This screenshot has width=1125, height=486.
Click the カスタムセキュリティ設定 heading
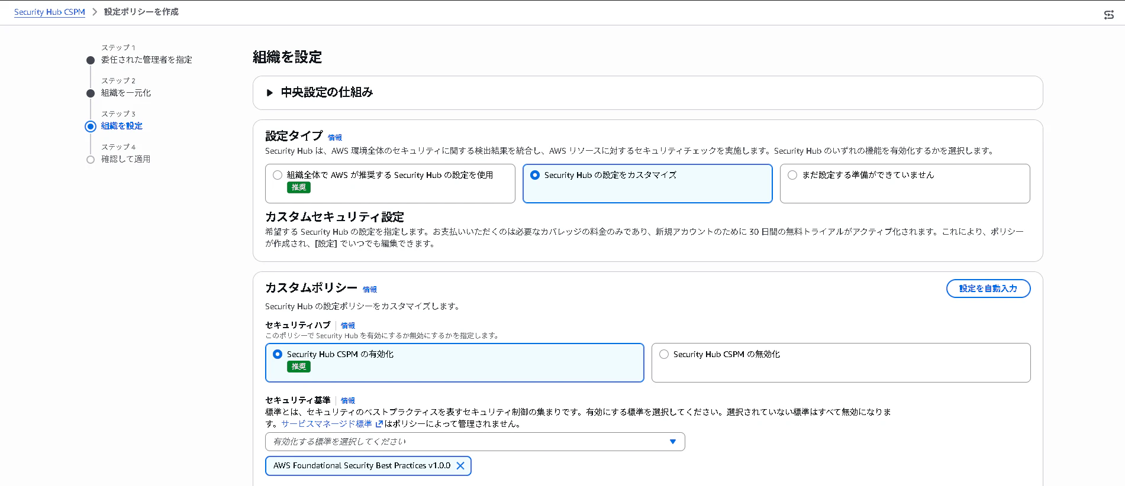coord(334,217)
